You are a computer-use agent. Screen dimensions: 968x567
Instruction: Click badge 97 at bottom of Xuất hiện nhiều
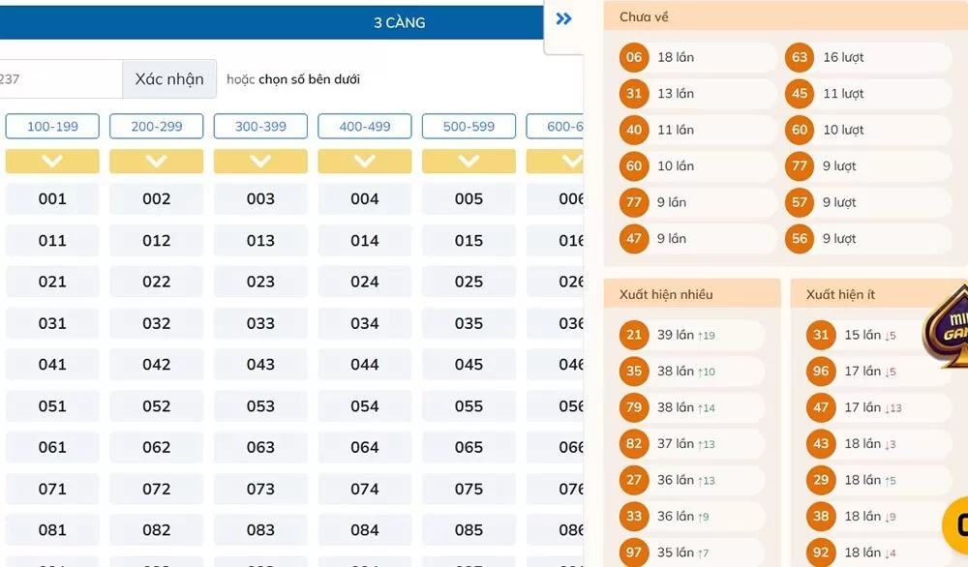pyautogui.click(x=633, y=552)
